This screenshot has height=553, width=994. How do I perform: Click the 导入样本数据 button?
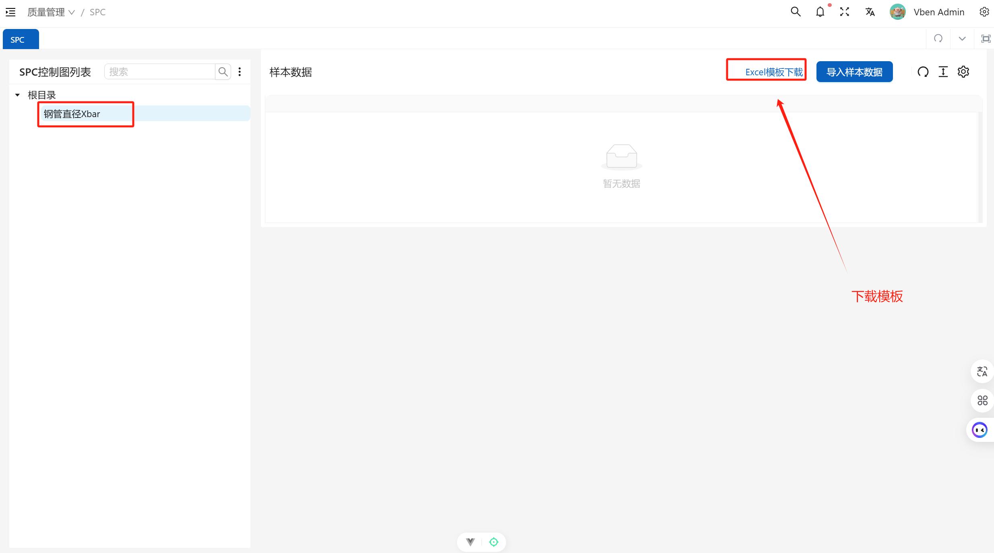tap(854, 72)
